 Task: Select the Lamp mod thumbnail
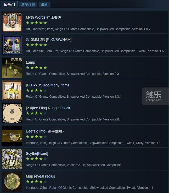tap(12, 68)
